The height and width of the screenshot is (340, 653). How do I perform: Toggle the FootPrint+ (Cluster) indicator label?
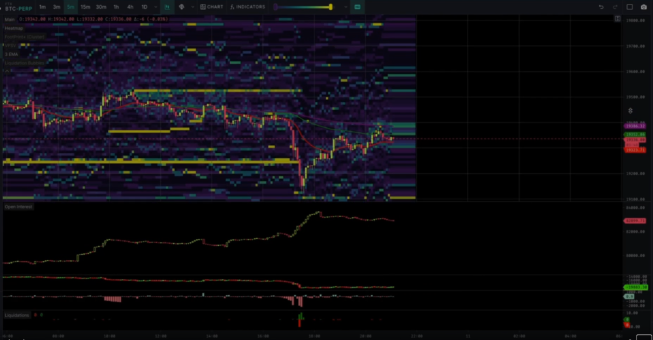24,37
